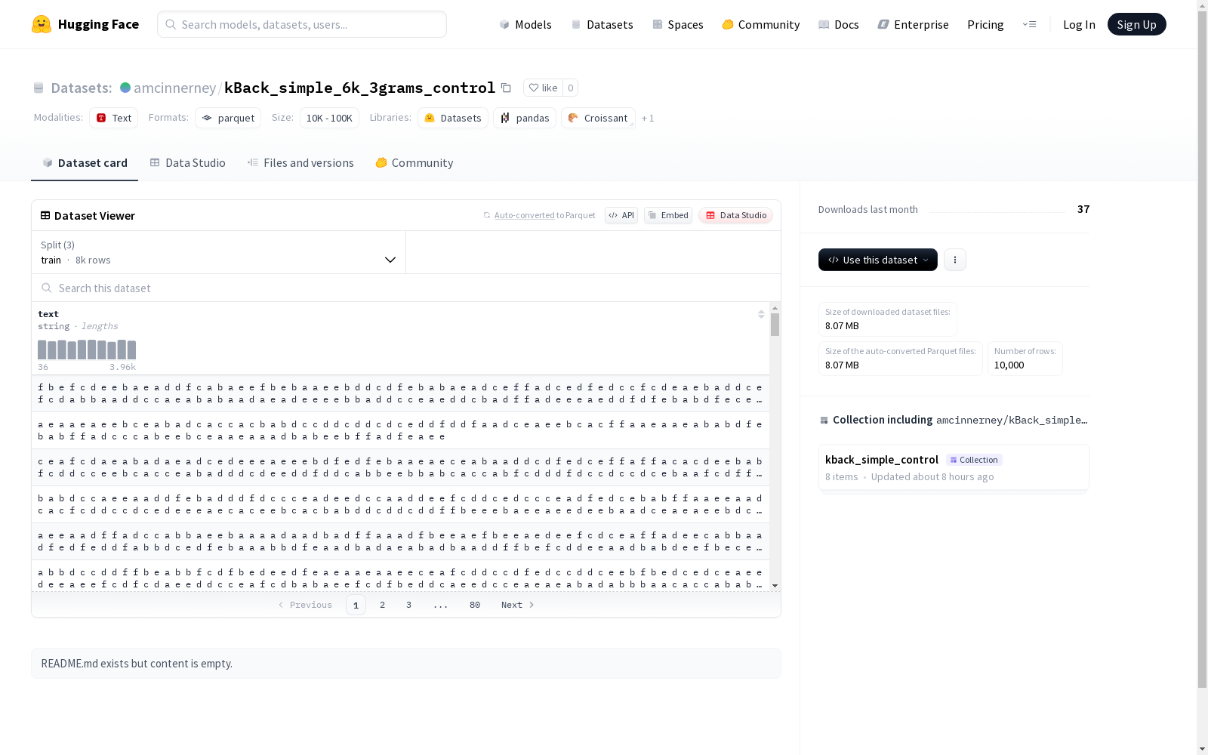
Task: Click the Dataset Viewer table icon
Action: (45, 215)
